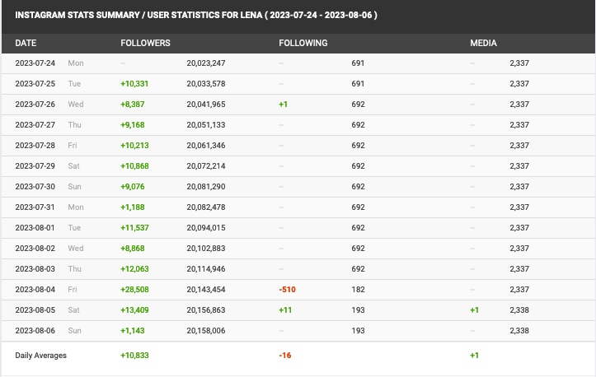Screen dimensions: 596x377
Task: Click follower gain +10,868
Action: (x=134, y=166)
